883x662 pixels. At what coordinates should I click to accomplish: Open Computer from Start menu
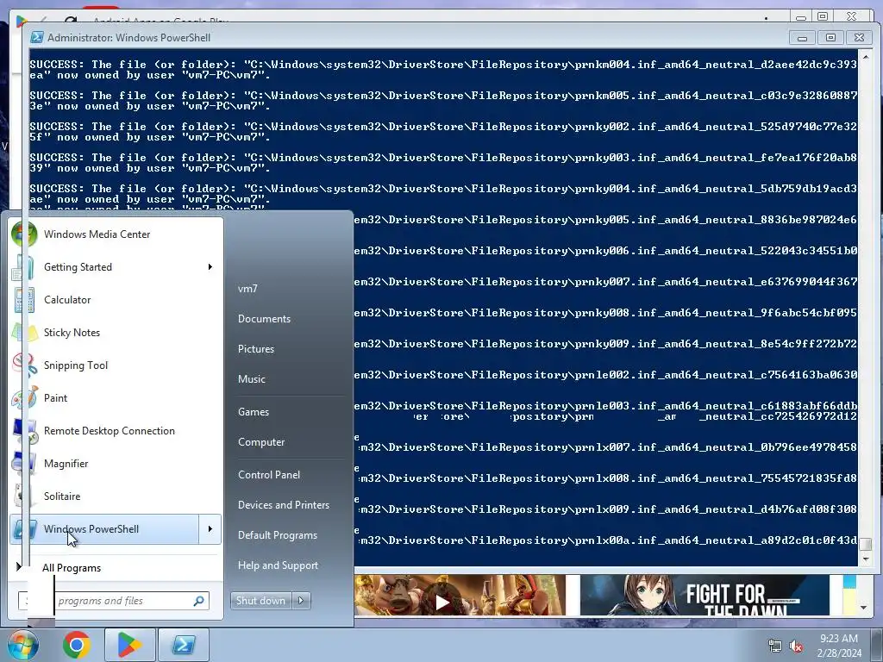[x=261, y=442]
